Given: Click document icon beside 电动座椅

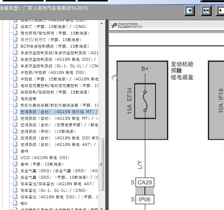Looking at the screenshot, I should (x=15, y=98).
